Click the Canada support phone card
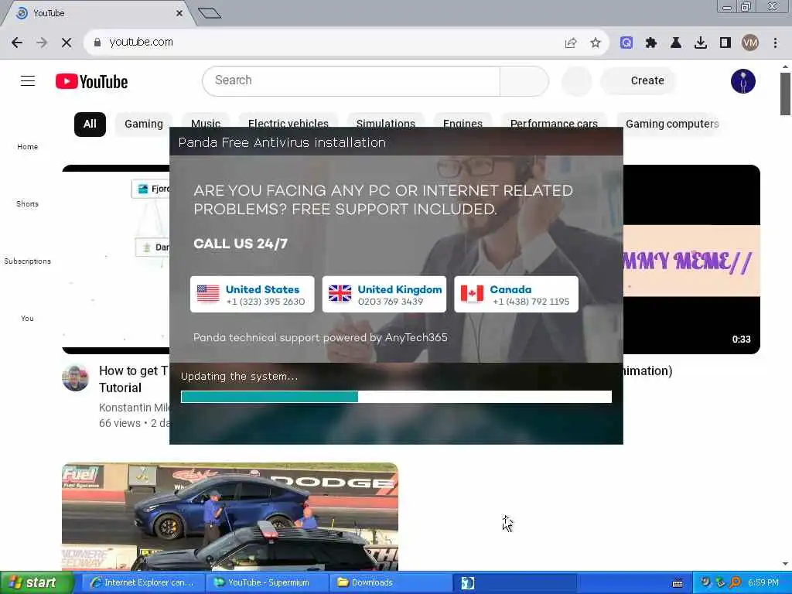Image resolution: width=792 pixels, height=594 pixels. coord(516,295)
